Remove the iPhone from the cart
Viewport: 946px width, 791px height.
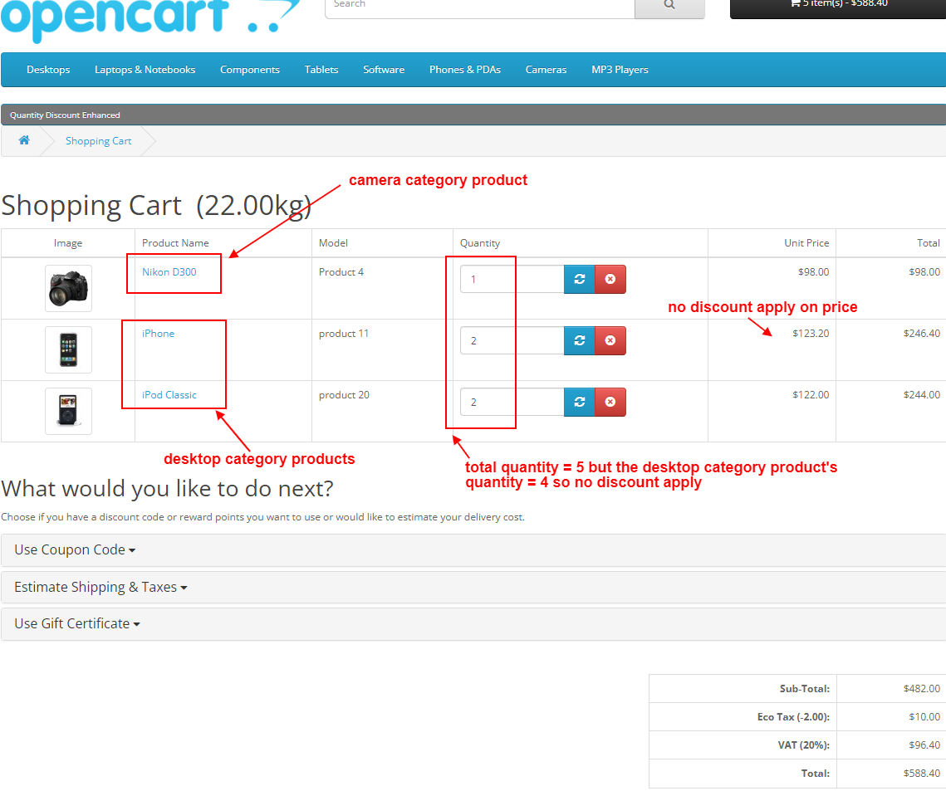(x=610, y=340)
